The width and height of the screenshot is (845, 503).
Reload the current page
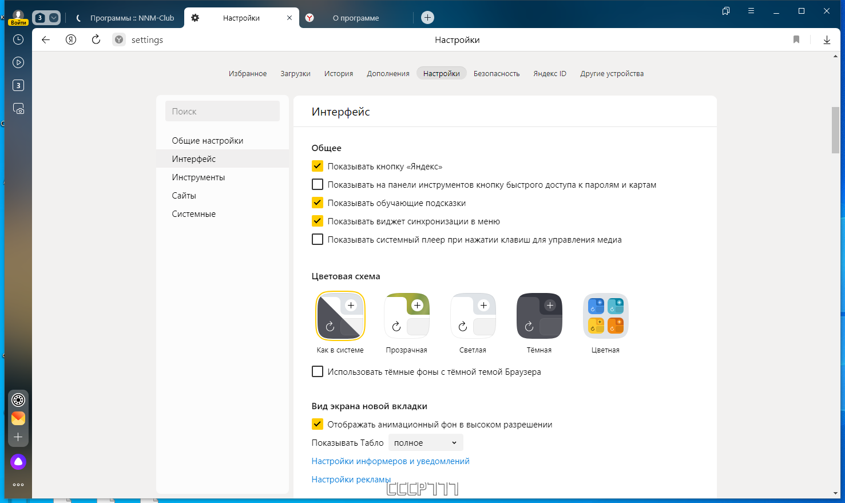coord(96,39)
